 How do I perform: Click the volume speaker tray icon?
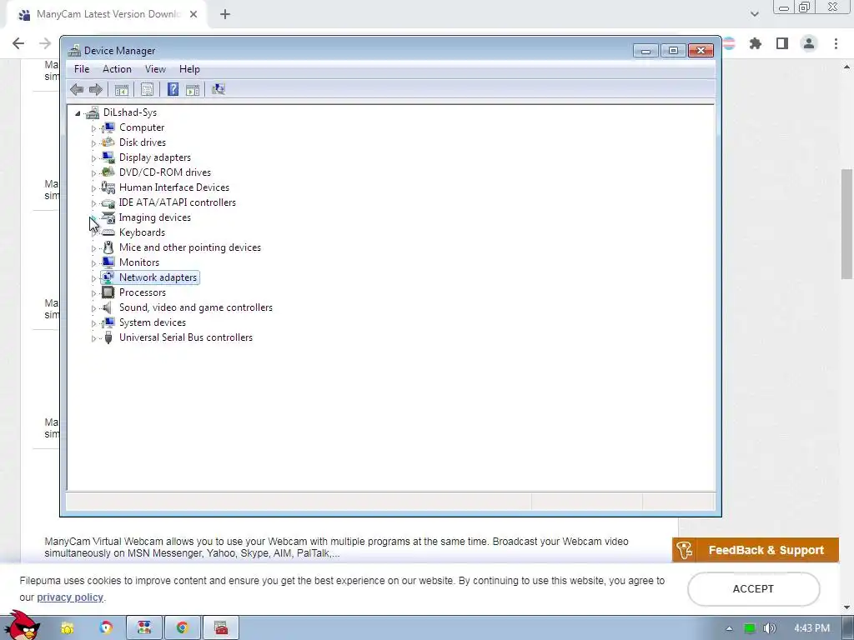[x=770, y=628]
